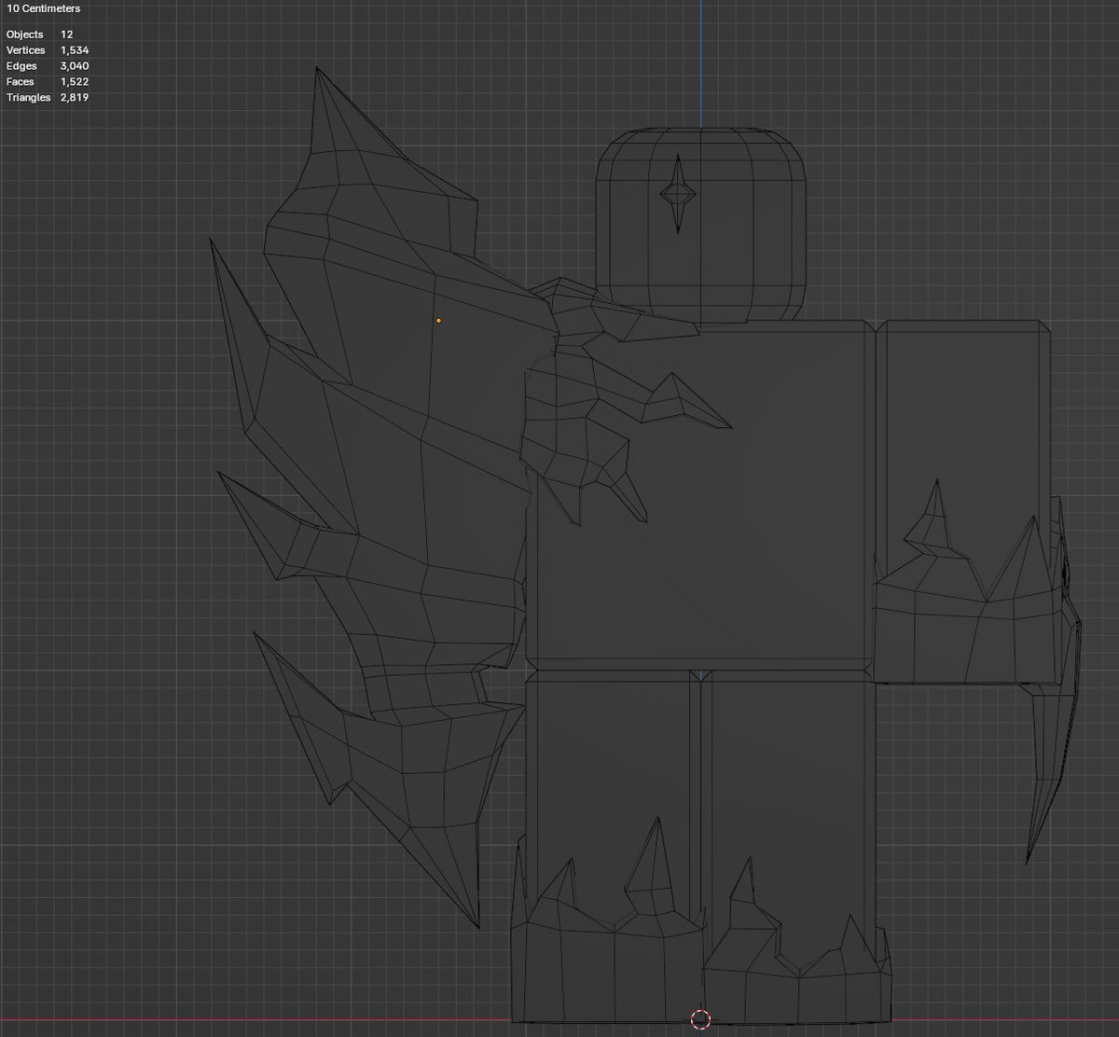Click the triangle count "2,819"
The width and height of the screenshot is (1119, 1037).
pyautogui.click(x=75, y=98)
